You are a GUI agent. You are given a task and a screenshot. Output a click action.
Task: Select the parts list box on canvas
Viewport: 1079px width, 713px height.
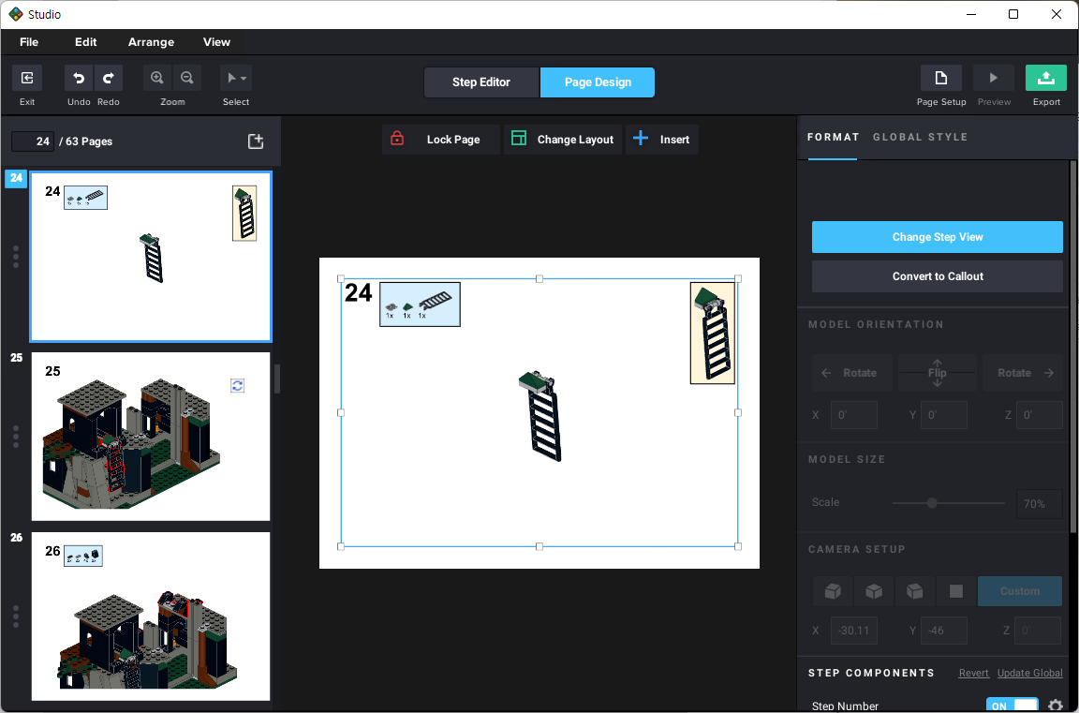pos(420,305)
